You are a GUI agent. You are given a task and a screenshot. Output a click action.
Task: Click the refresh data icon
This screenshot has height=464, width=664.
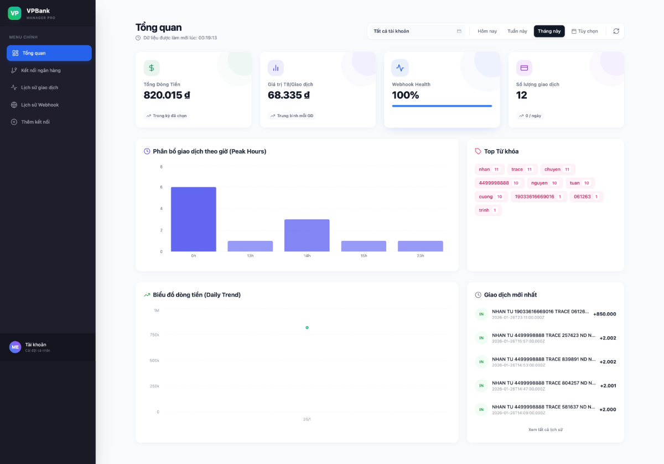pos(616,31)
